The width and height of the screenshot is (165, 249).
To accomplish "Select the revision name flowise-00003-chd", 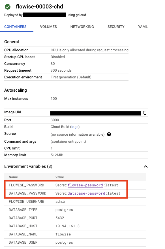I will click(40, 6).
